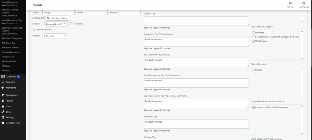Click the Plugins plug icon
Image resolution: width=312 pixels, height=140 pixels.
pyautogui.click(x=3, y=101)
